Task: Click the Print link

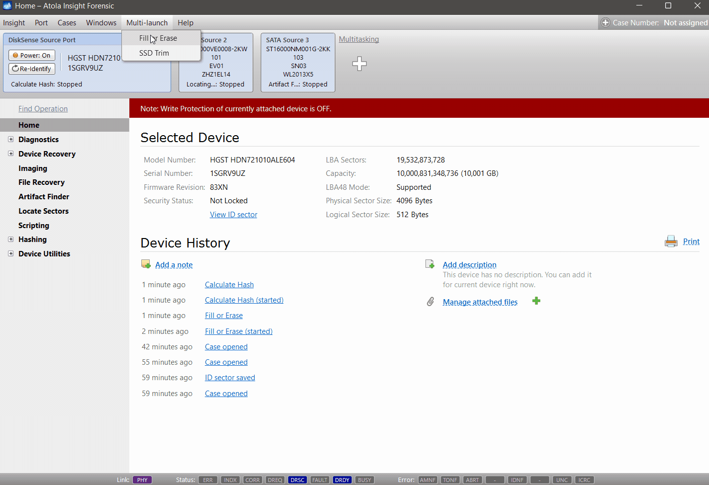Action: 691,242
